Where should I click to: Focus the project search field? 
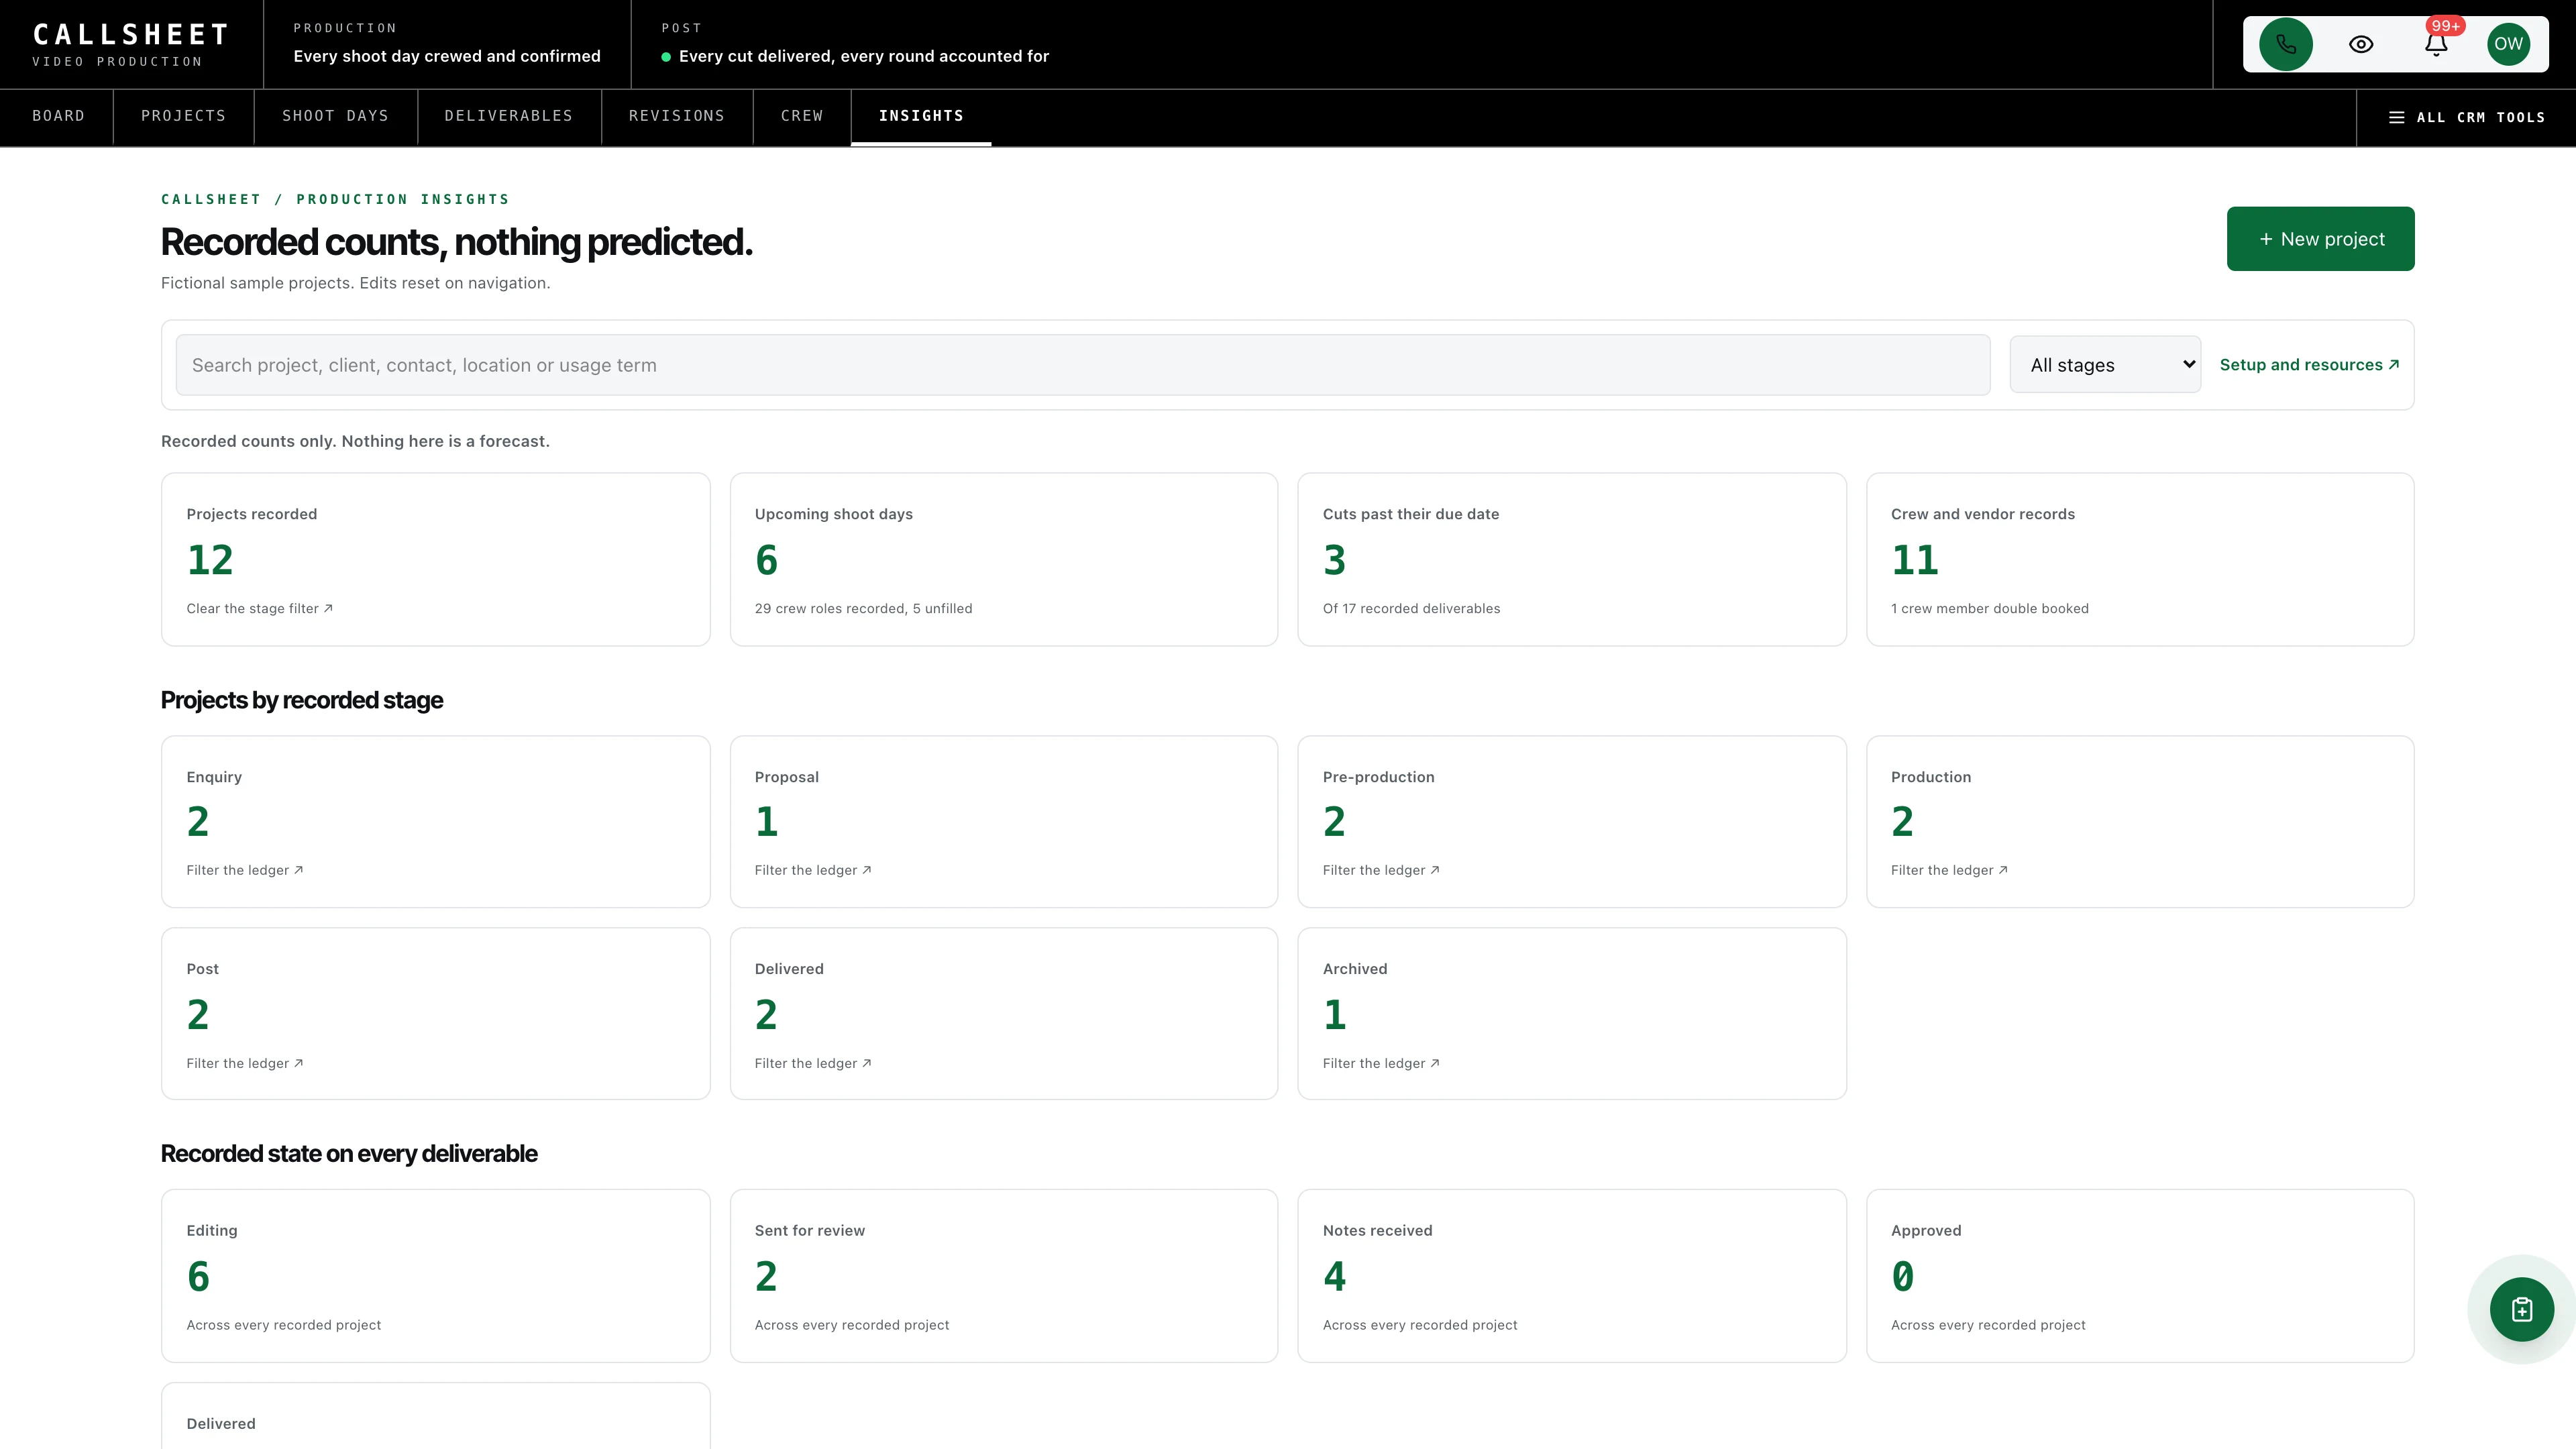(x=1082, y=365)
